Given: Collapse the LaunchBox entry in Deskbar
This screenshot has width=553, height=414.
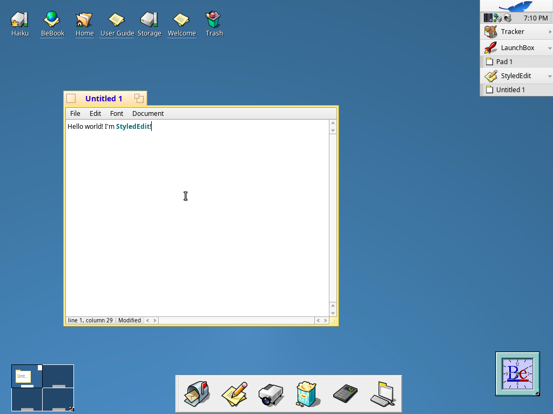Looking at the screenshot, I should click(550, 48).
